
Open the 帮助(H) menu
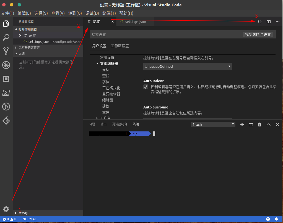(x=126, y=13)
